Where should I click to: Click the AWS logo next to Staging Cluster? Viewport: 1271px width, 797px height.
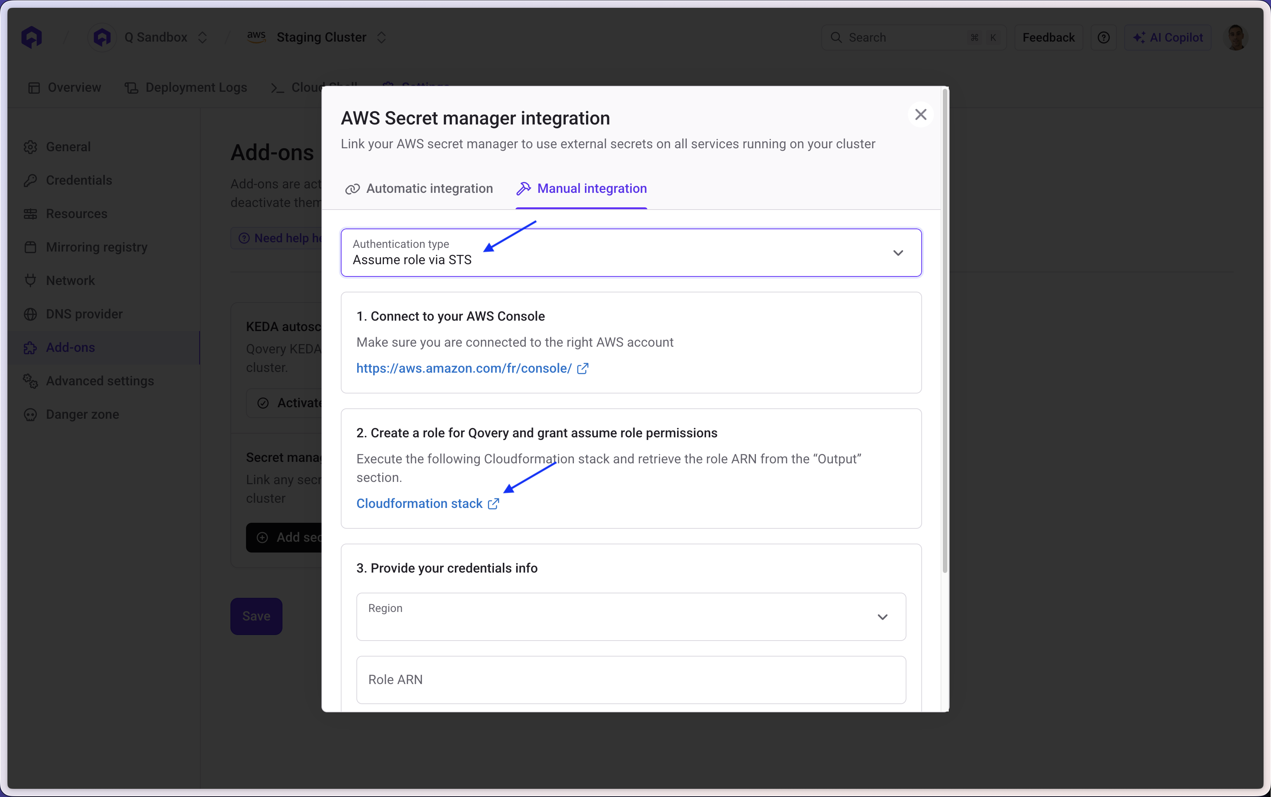[x=256, y=37]
